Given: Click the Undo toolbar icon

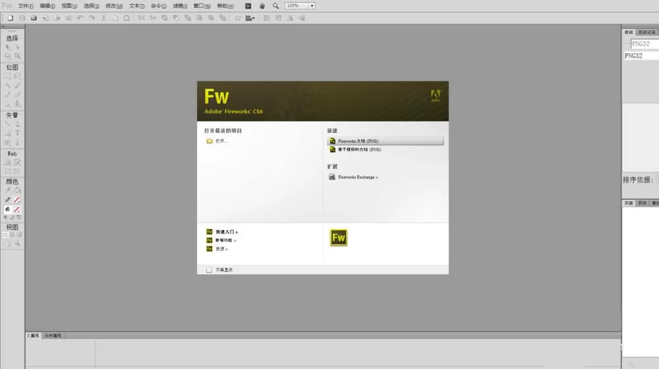Looking at the screenshot, I should coord(80,18).
